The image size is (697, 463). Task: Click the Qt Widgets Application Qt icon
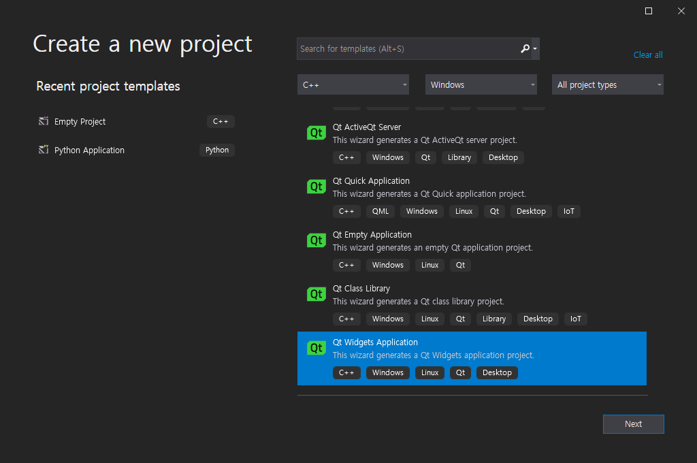click(x=316, y=348)
